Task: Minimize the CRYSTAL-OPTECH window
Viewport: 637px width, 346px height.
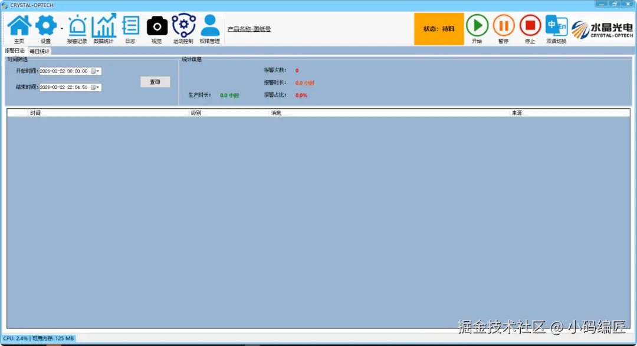Action: click(601, 4)
